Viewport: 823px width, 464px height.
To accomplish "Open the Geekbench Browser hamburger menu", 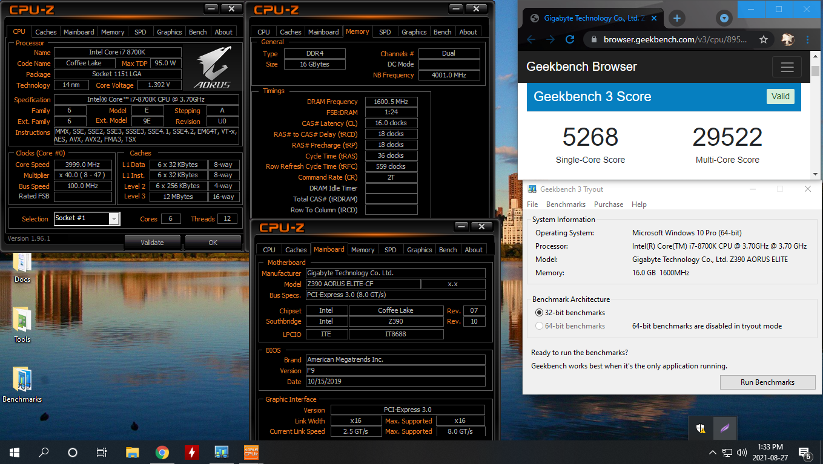I will (x=787, y=67).
